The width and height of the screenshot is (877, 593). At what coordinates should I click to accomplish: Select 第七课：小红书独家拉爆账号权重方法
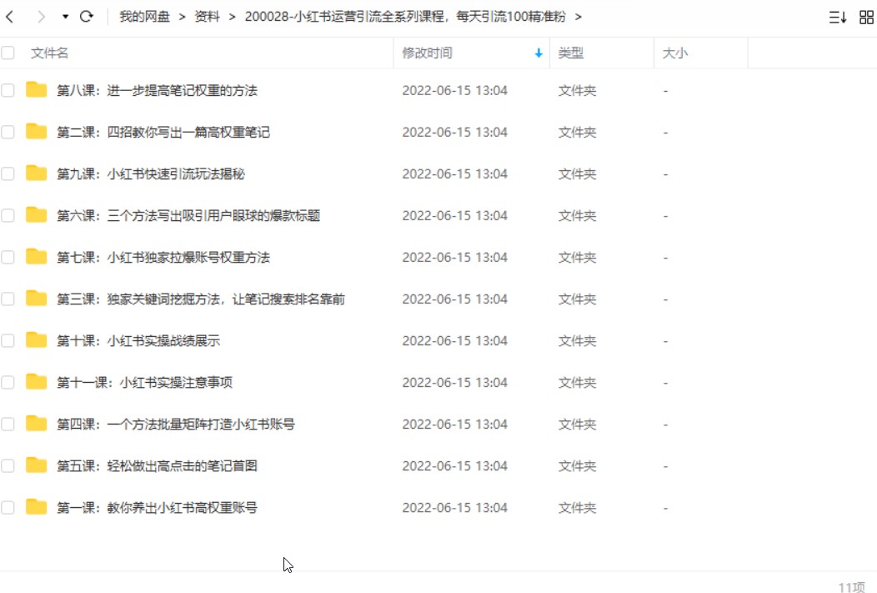[163, 258]
